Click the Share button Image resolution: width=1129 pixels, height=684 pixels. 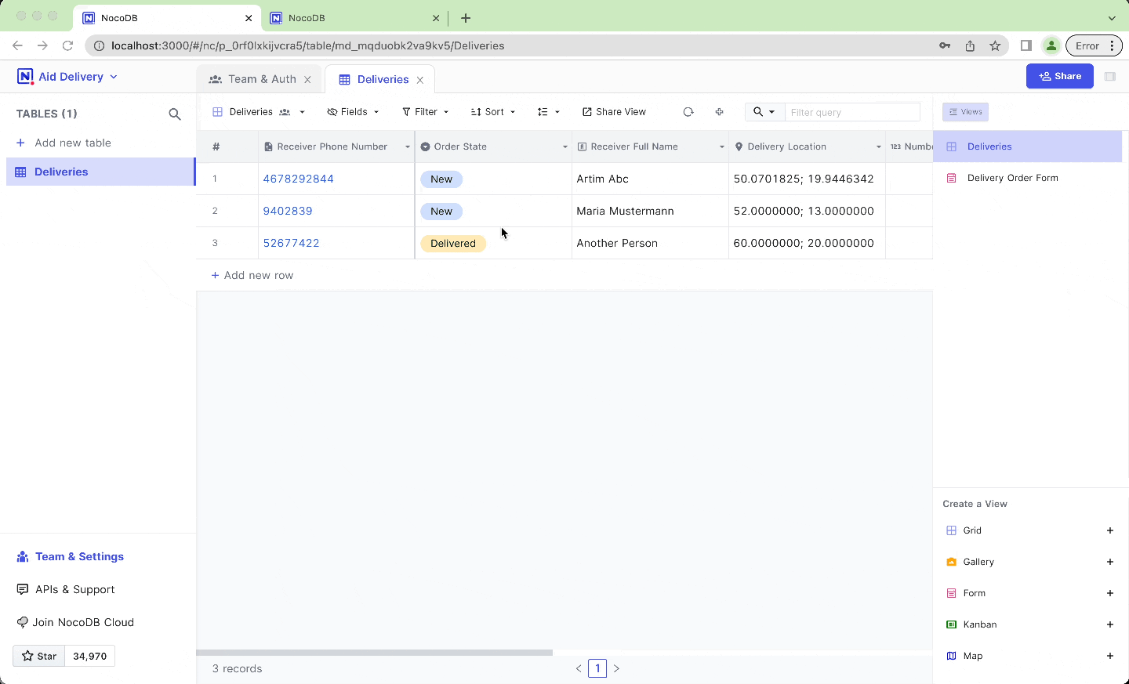pos(1059,76)
